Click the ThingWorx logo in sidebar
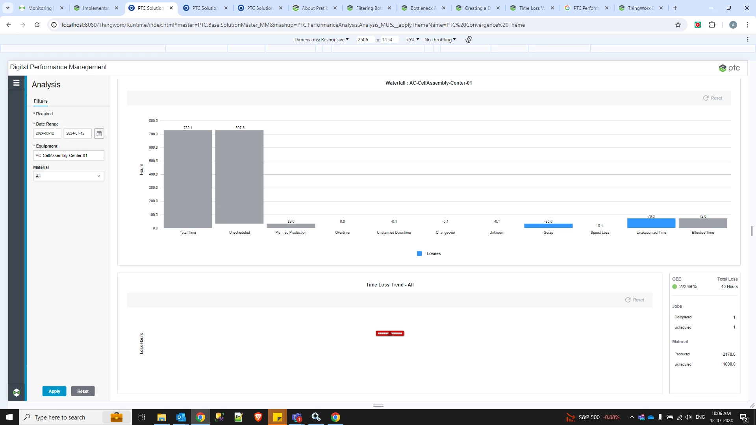Screen dimensions: 756x425 (16, 392)
